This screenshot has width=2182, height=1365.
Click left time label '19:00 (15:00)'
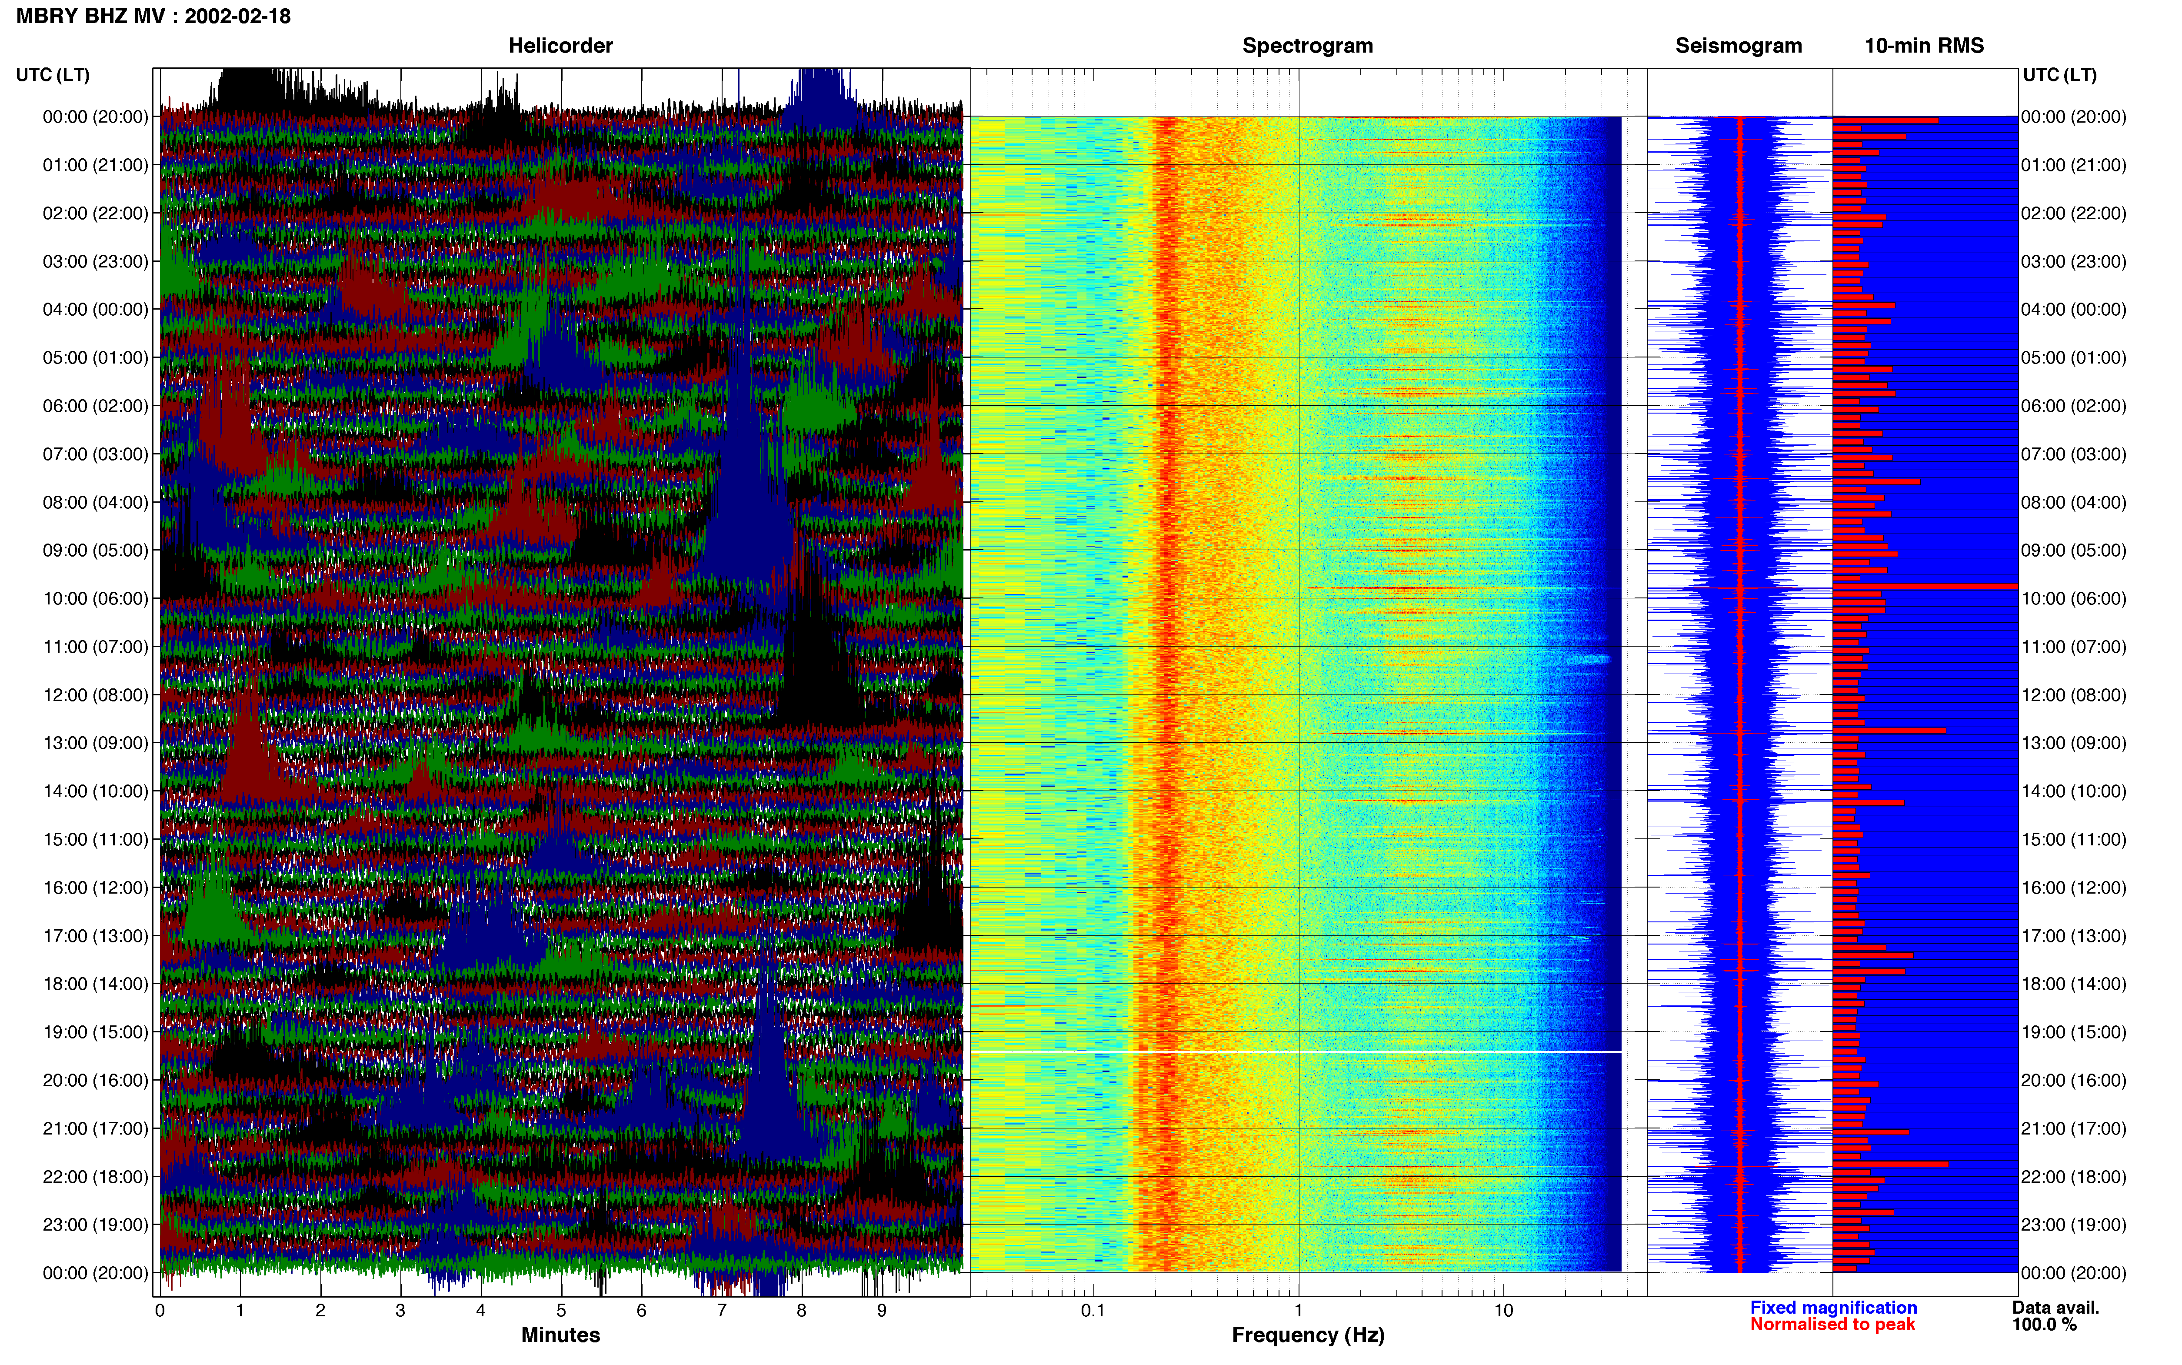tap(96, 1032)
